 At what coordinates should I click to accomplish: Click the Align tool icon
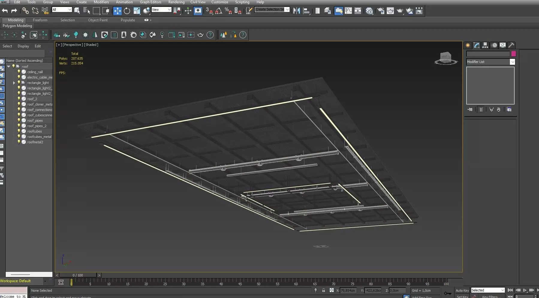(306, 11)
